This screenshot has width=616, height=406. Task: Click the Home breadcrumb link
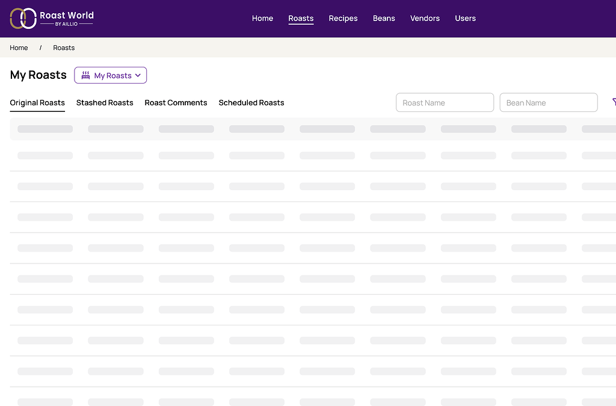(x=19, y=48)
